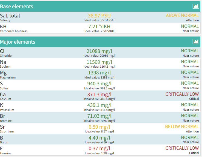Image resolution: width=202 pixels, height=157 pixels.
Task: Click the Attention note in Strontium row
Action: (x=192, y=131)
